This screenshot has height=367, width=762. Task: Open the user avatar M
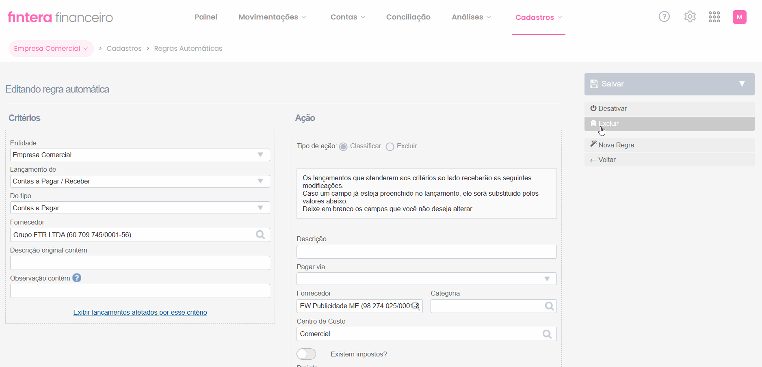pyautogui.click(x=739, y=17)
